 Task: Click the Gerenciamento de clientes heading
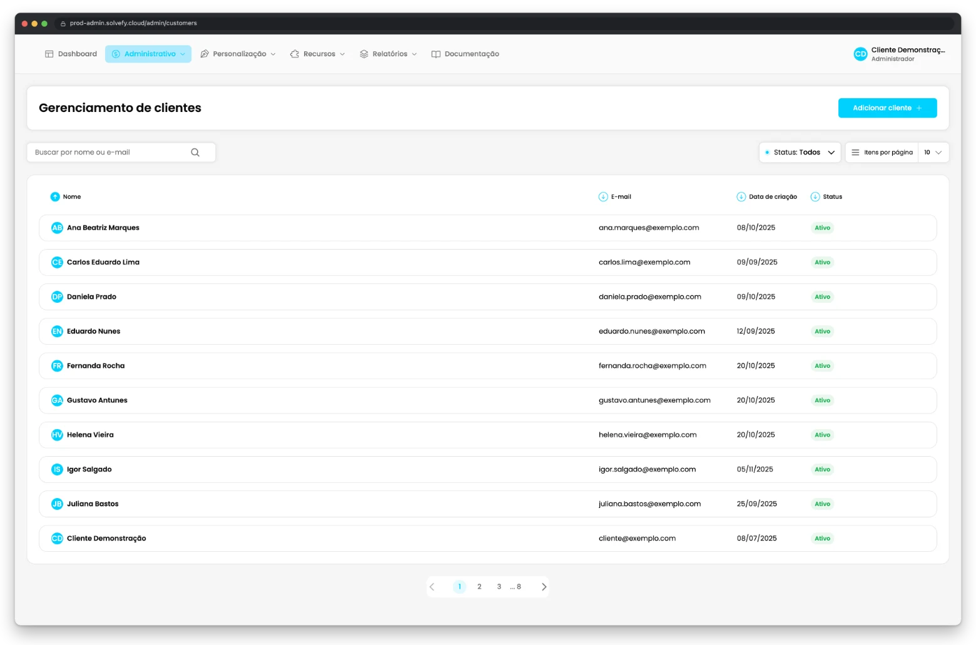point(120,108)
